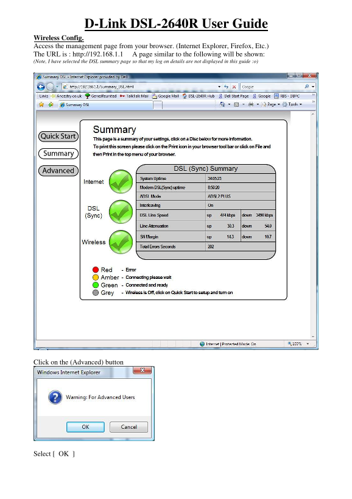Click the Home icon in command bar
This screenshot has height=499, width=352.
pyautogui.click(x=222, y=104)
